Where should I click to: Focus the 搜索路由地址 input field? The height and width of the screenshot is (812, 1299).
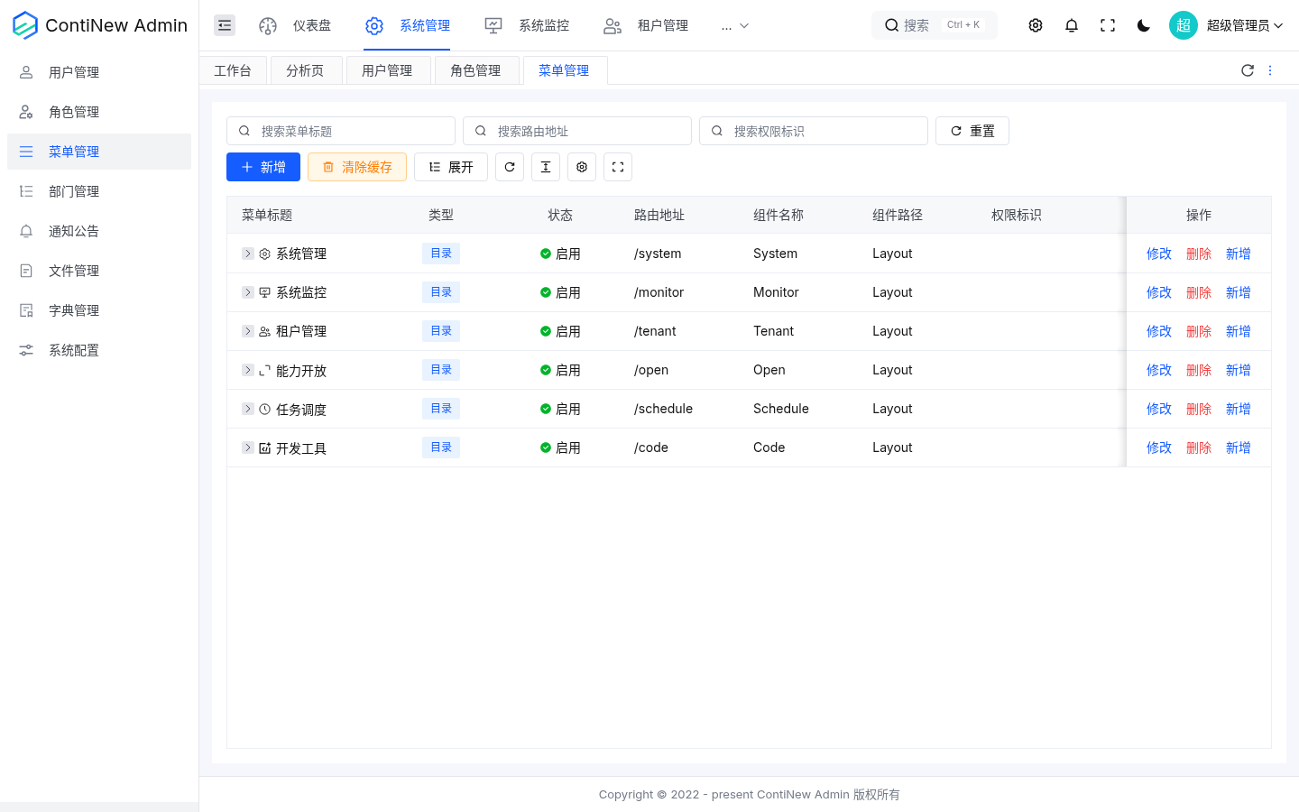pyautogui.click(x=577, y=131)
